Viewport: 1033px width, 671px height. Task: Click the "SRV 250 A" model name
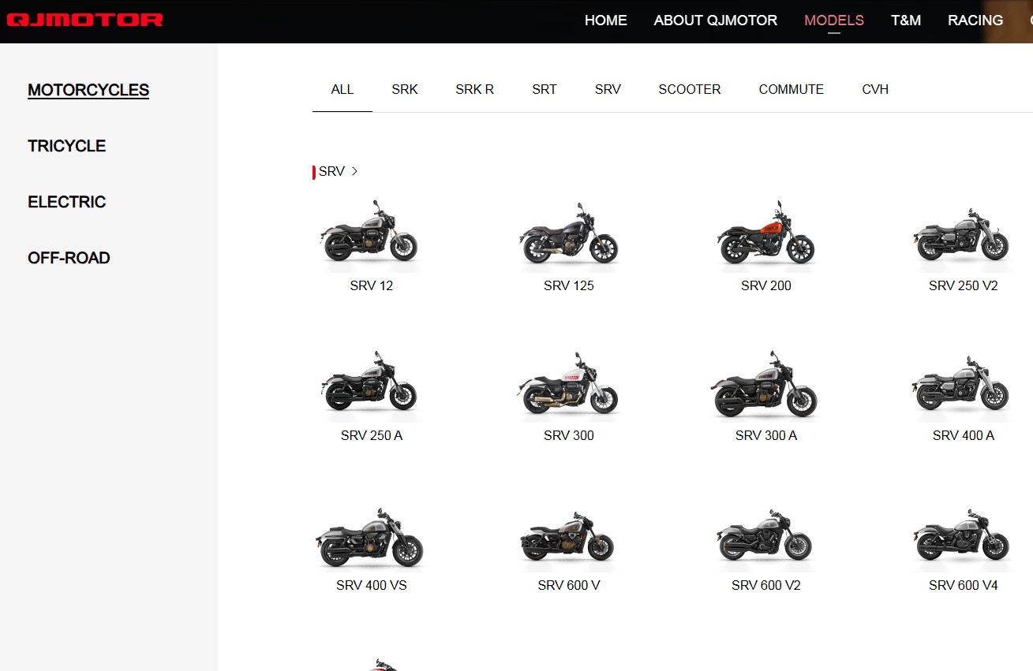tap(372, 435)
